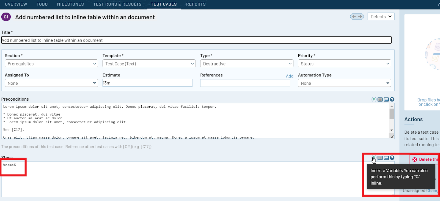Viewport: 440px width, 201px height.
Task: Click the Add link beside References
Action: [290, 76]
